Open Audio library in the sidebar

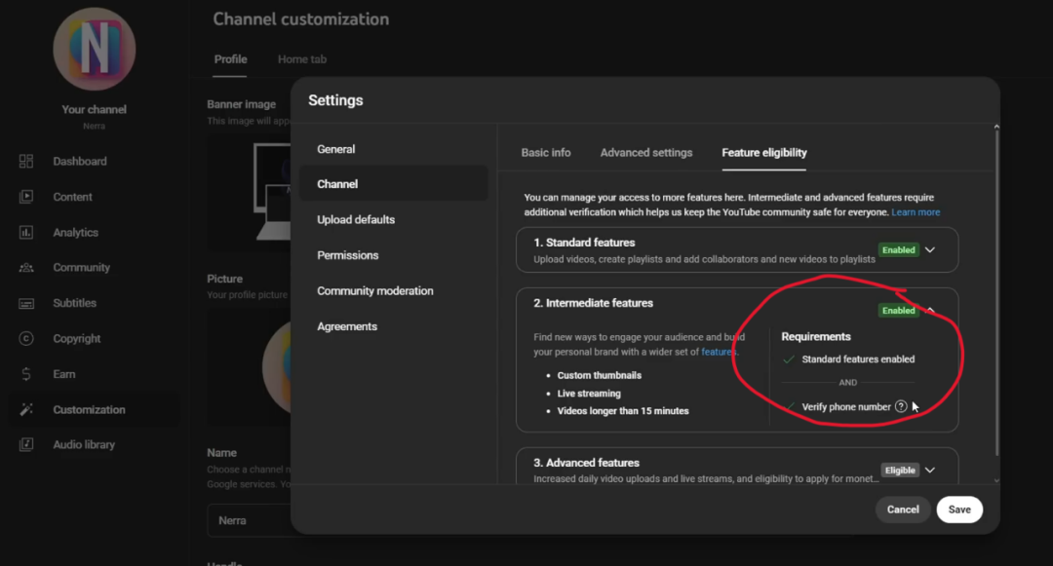point(84,444)
